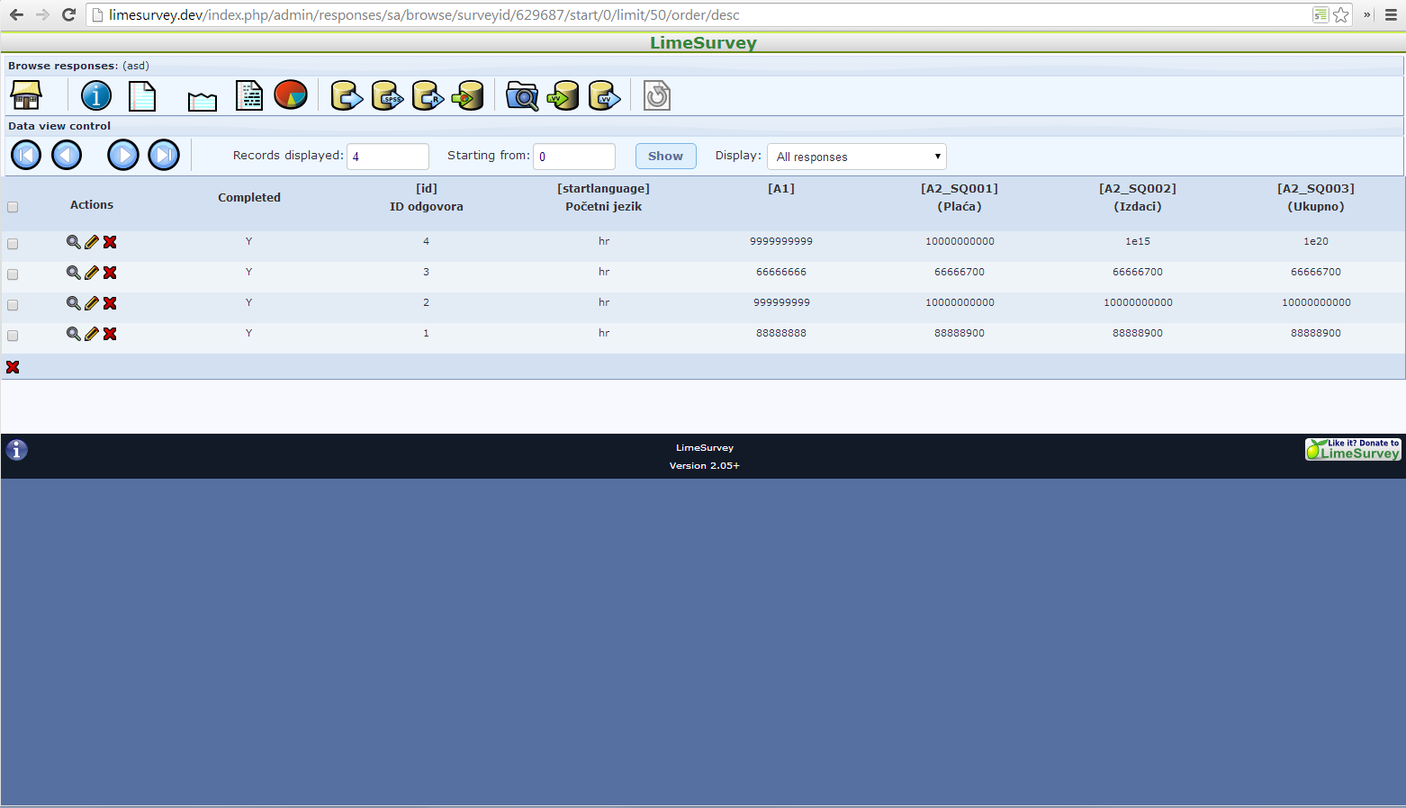View details of response ID 2
Viewport: 1406px width, 808px height.
click(x=73, y=303)
